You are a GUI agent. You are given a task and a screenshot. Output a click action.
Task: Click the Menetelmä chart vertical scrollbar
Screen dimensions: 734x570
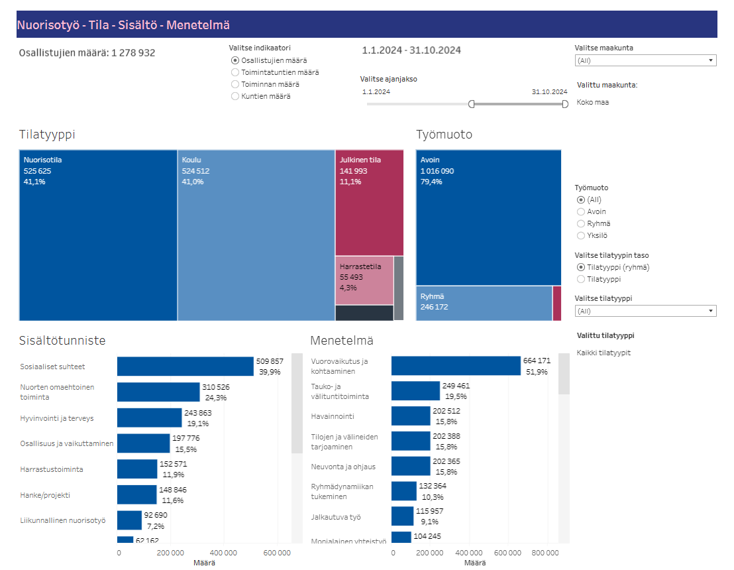[564, 374]
